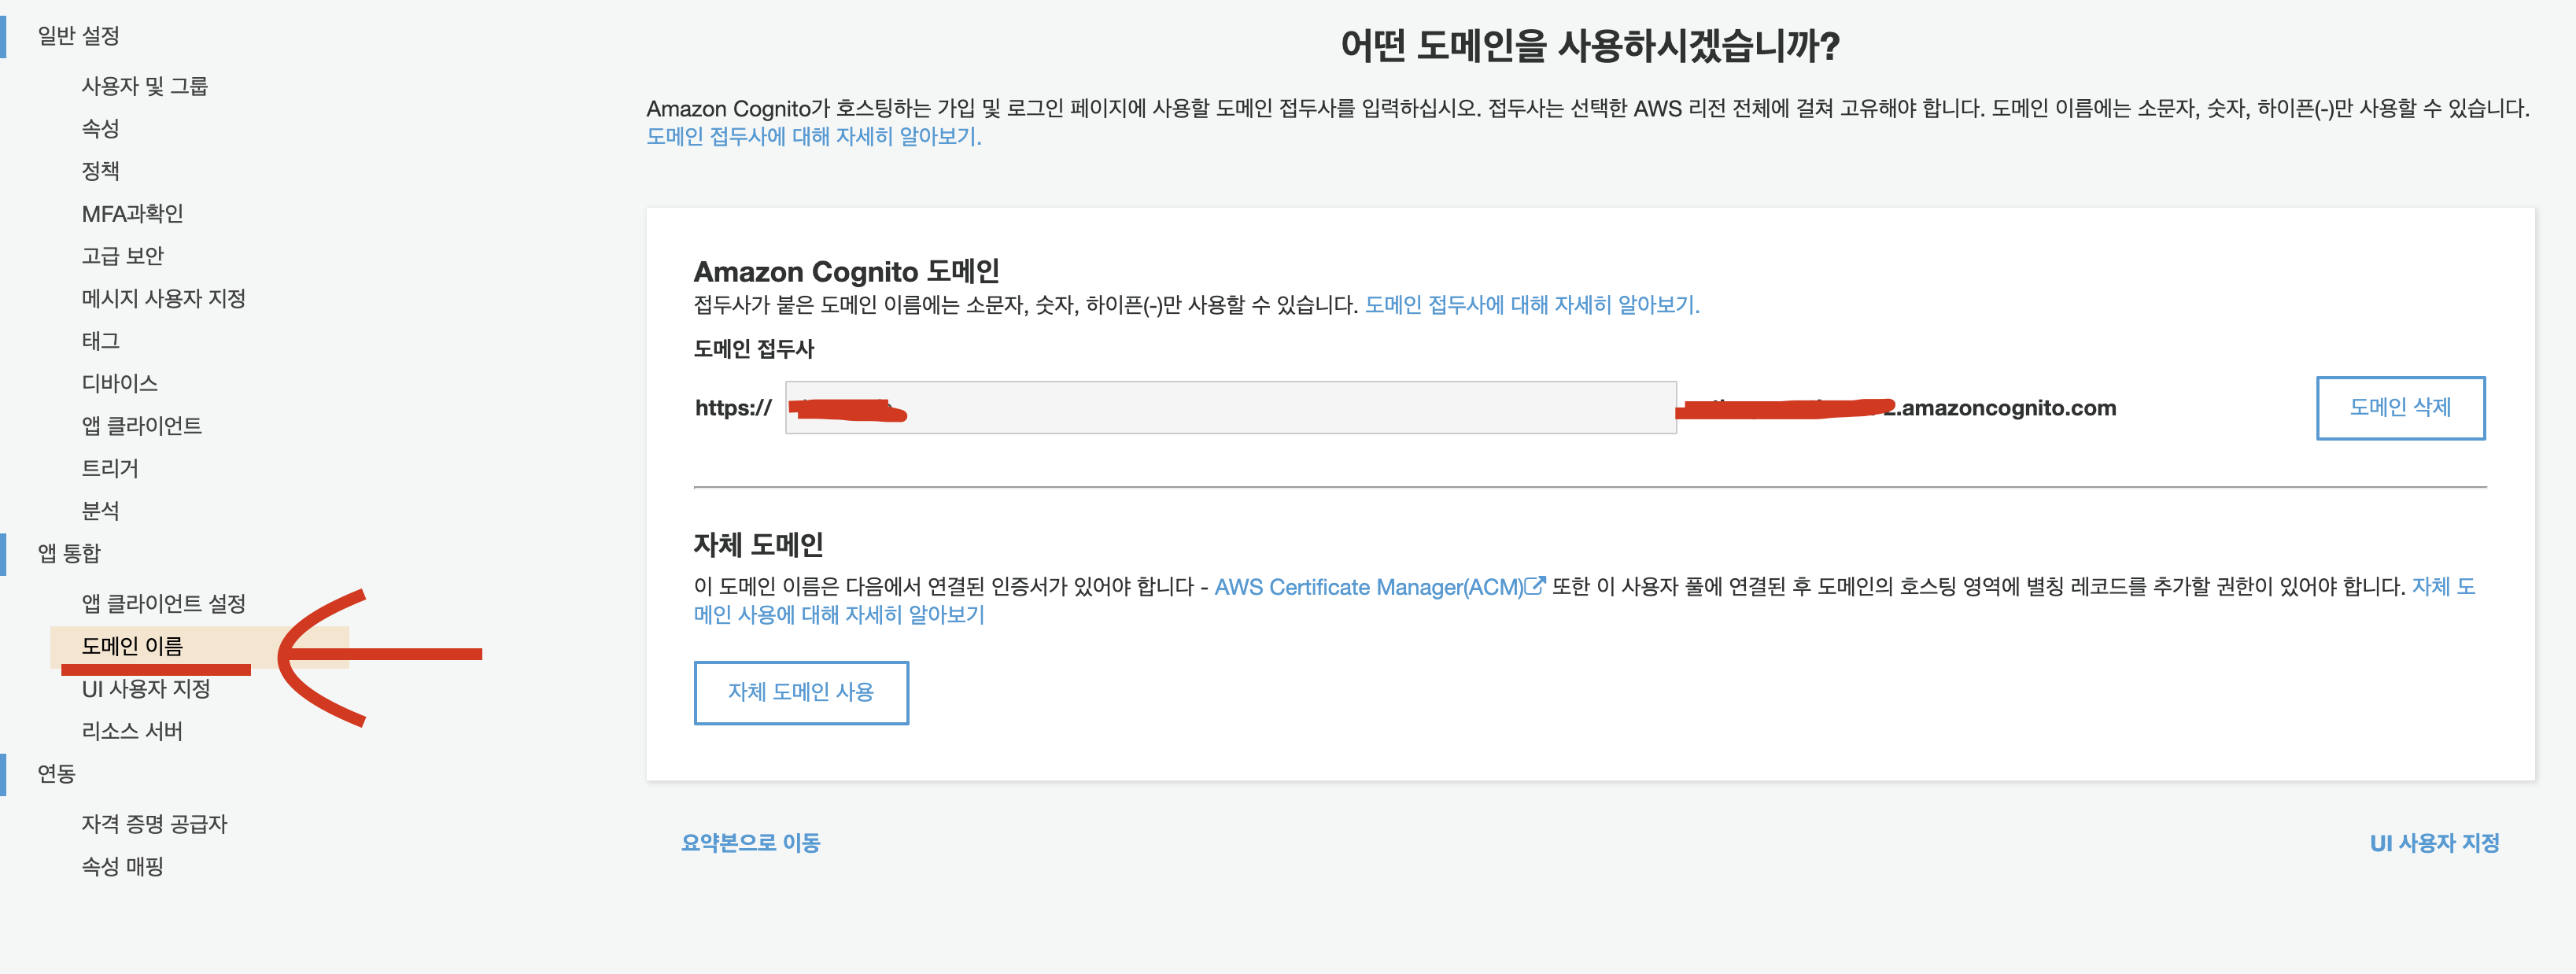Viewport: 2576px width, 974px height.
Task: Select the 고급 보안 sidebar entry
Action: (x=122, y=256)
